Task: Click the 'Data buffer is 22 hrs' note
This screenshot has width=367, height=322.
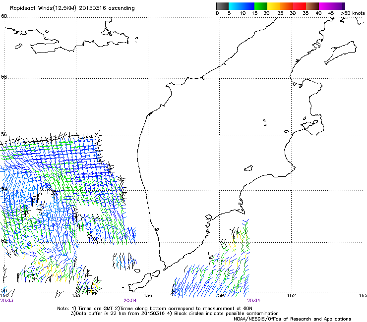Action: pyautogui.click(x=175, y=314)
